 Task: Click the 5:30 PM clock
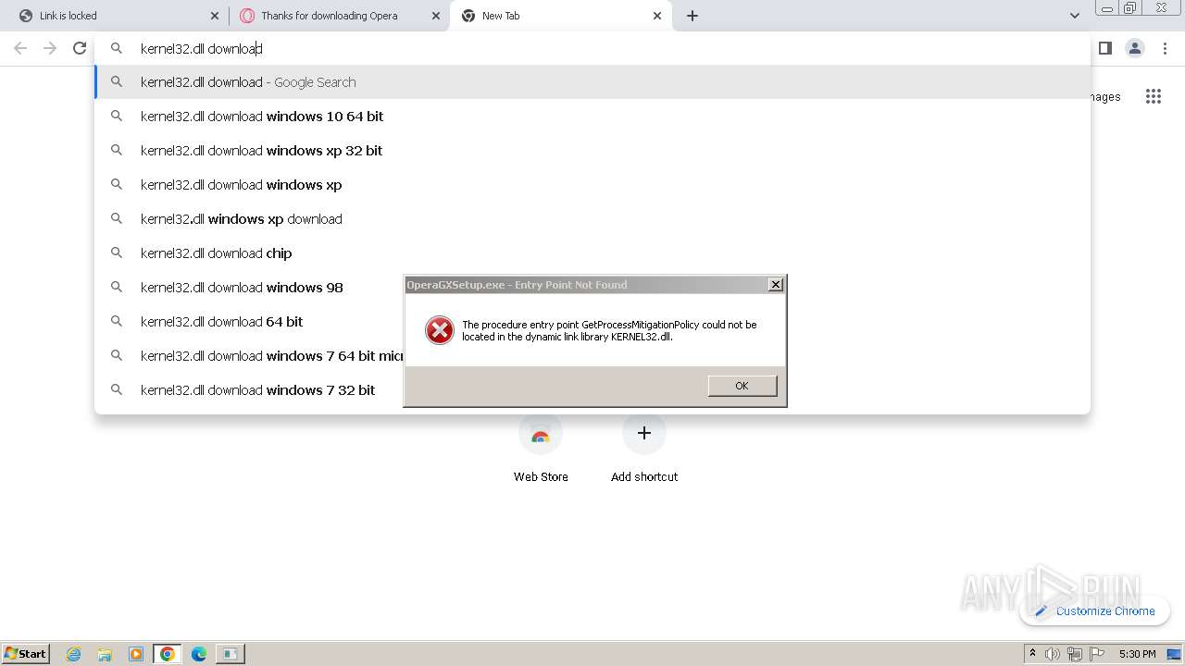[x=1137, y=654]
